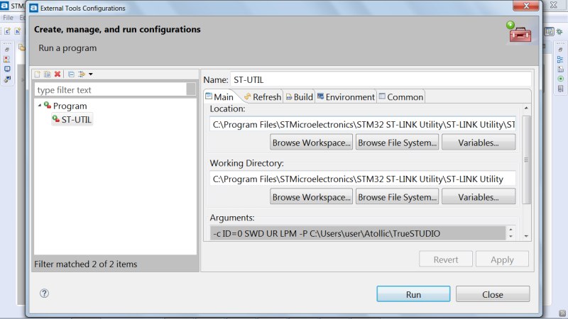Open the filter options dropdown arrow

tap(91, 74)
